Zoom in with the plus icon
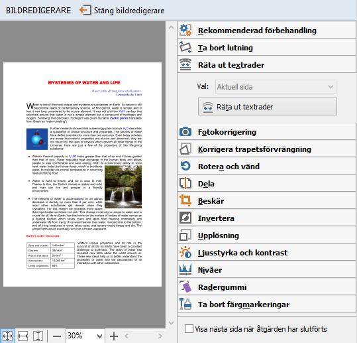 tap(114, 336)
